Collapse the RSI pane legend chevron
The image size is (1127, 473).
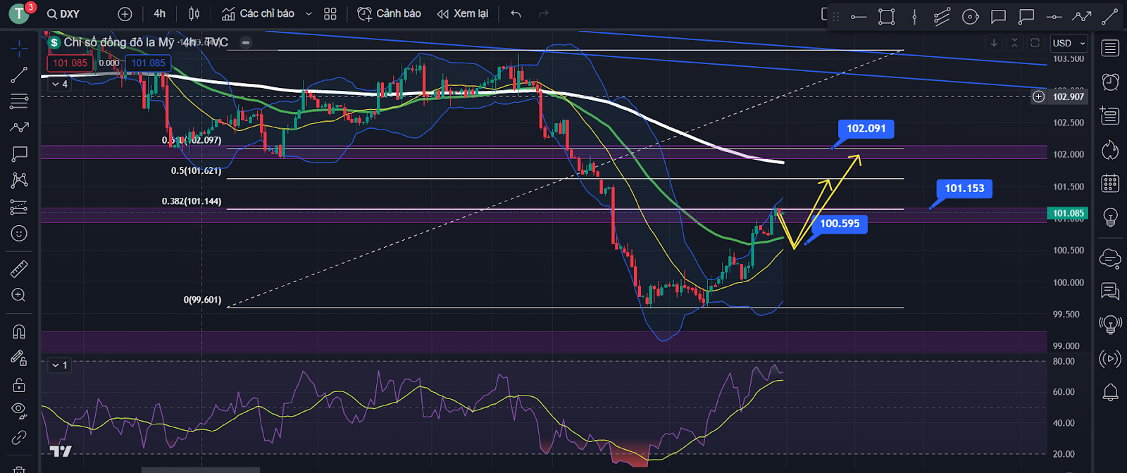tap(59, 365)
